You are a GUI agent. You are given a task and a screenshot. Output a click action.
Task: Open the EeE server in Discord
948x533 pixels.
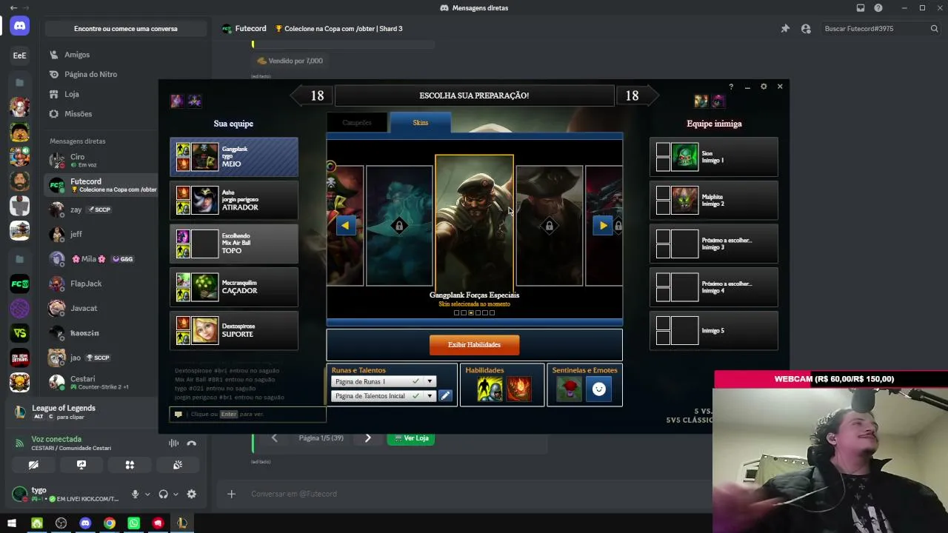(x=20, y=56)
